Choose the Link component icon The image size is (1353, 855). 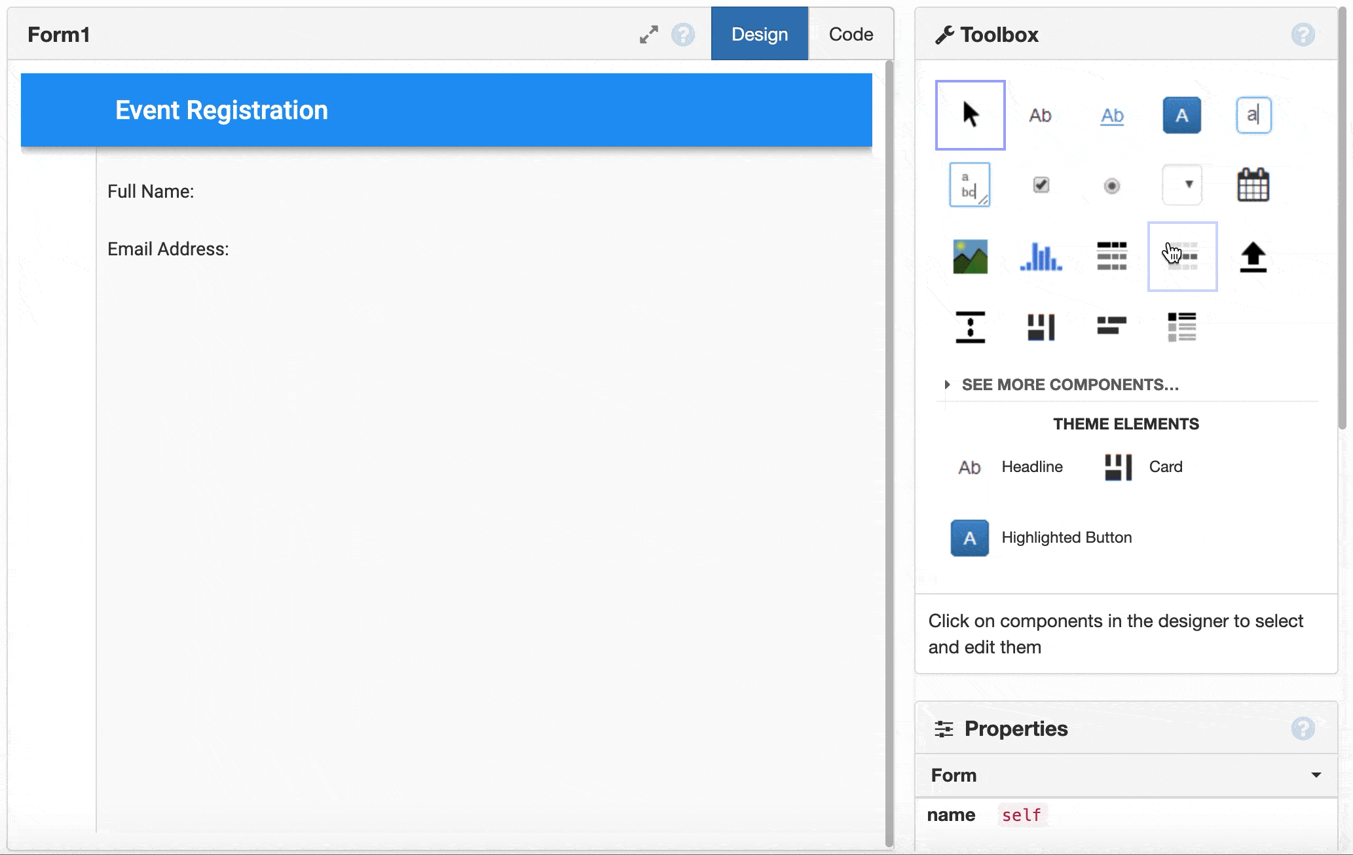point(1111,115)
